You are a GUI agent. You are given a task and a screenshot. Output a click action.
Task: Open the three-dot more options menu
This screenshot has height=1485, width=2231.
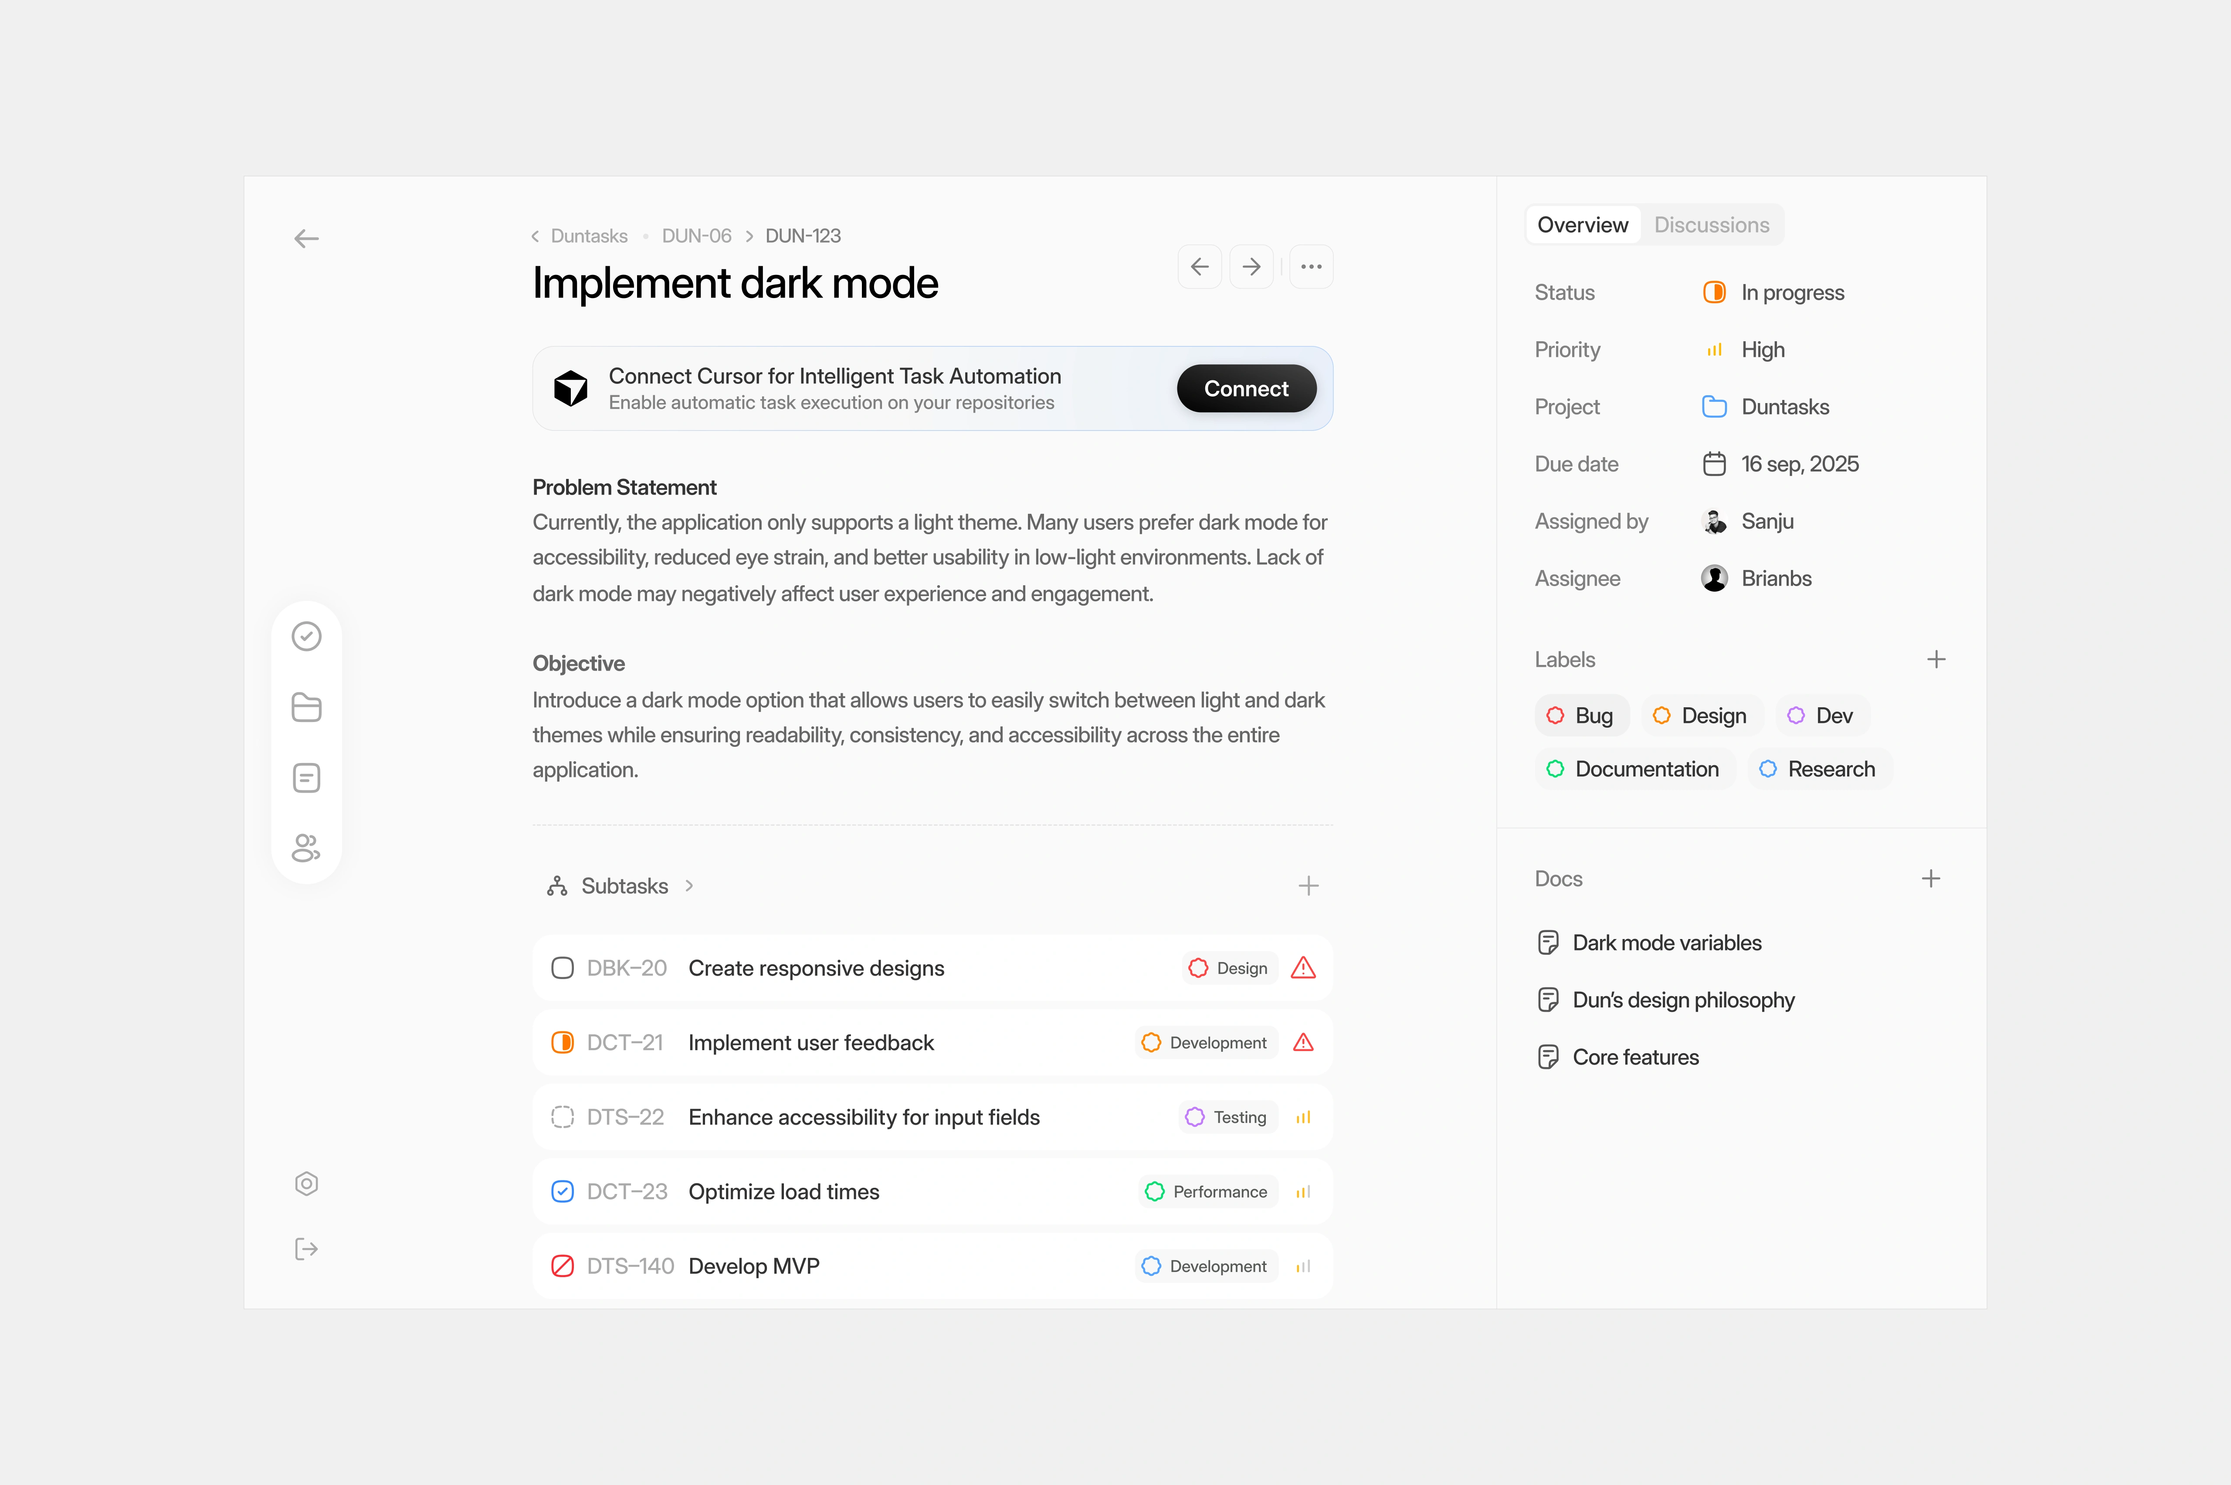click(x=1311, y=267)
